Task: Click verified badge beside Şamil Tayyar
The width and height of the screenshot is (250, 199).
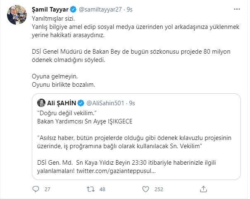Action: pyautogui.click(x=73, y=8)
